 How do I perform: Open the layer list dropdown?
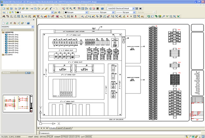tap(52, 12)
